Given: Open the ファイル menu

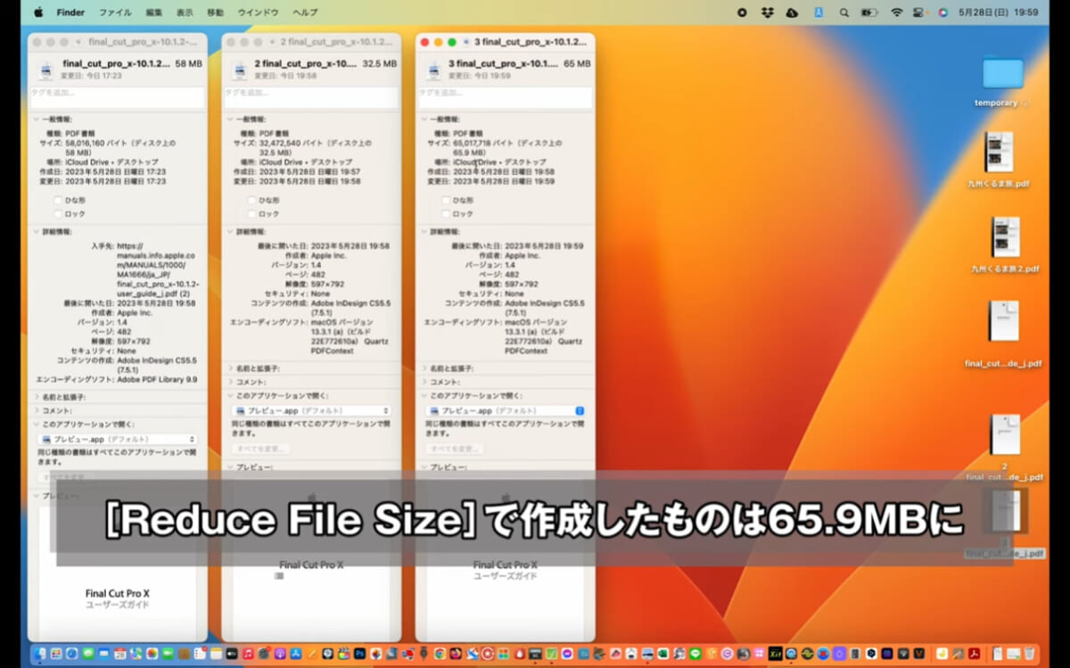Looking at the screenshot, I should click(115, 12).
